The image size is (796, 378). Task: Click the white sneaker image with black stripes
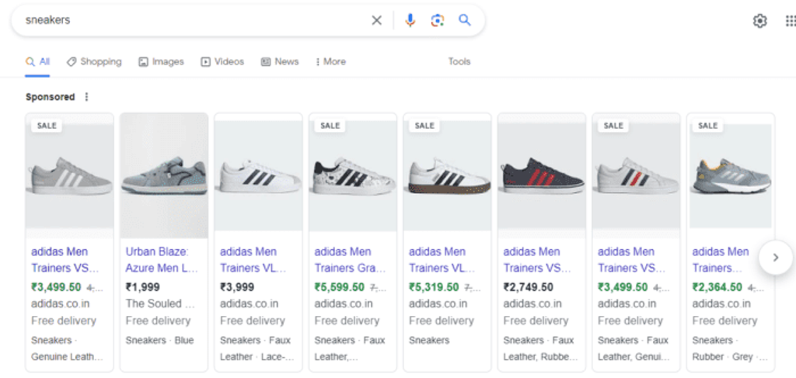coord(258,175)
